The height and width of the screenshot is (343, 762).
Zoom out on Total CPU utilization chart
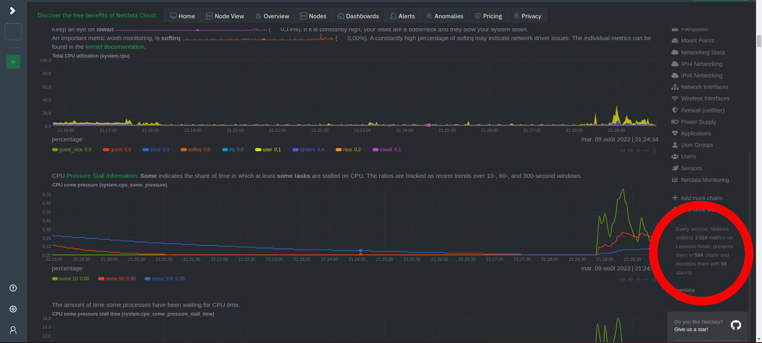click(x=646, y=150)
